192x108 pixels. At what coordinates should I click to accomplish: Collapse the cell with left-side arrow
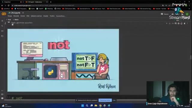click(5, 23)
